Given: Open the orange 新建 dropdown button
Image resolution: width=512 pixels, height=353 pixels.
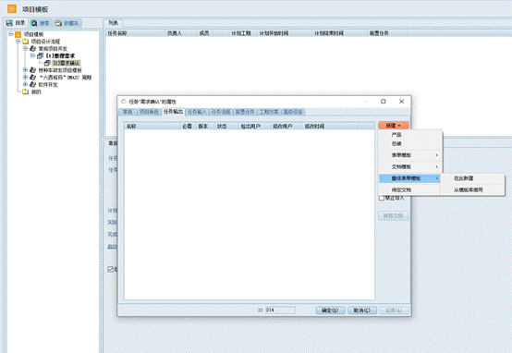Looking at the screenshot, I should click(x=394, y=126).
